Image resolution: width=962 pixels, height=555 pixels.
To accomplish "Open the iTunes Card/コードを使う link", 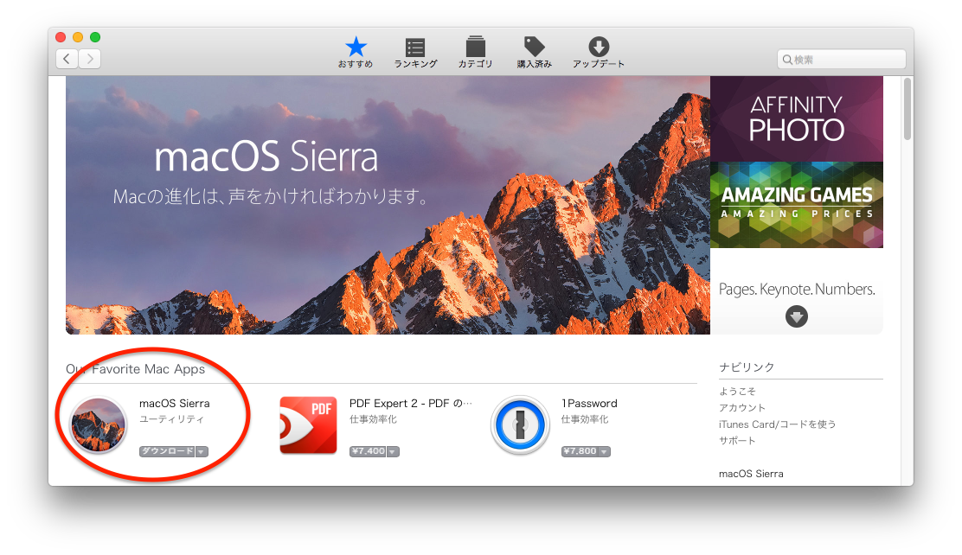I will pos(778,424).
